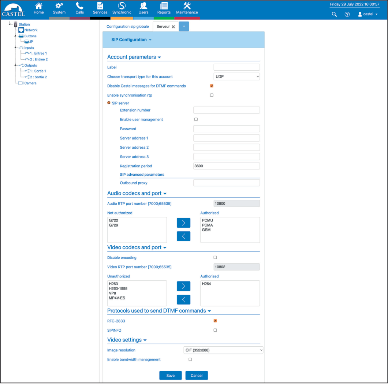This screenshot has height=384, width=388.
Task: Collapse the Account parameters section
Action: pyautogui.click(x=159, y=57)
